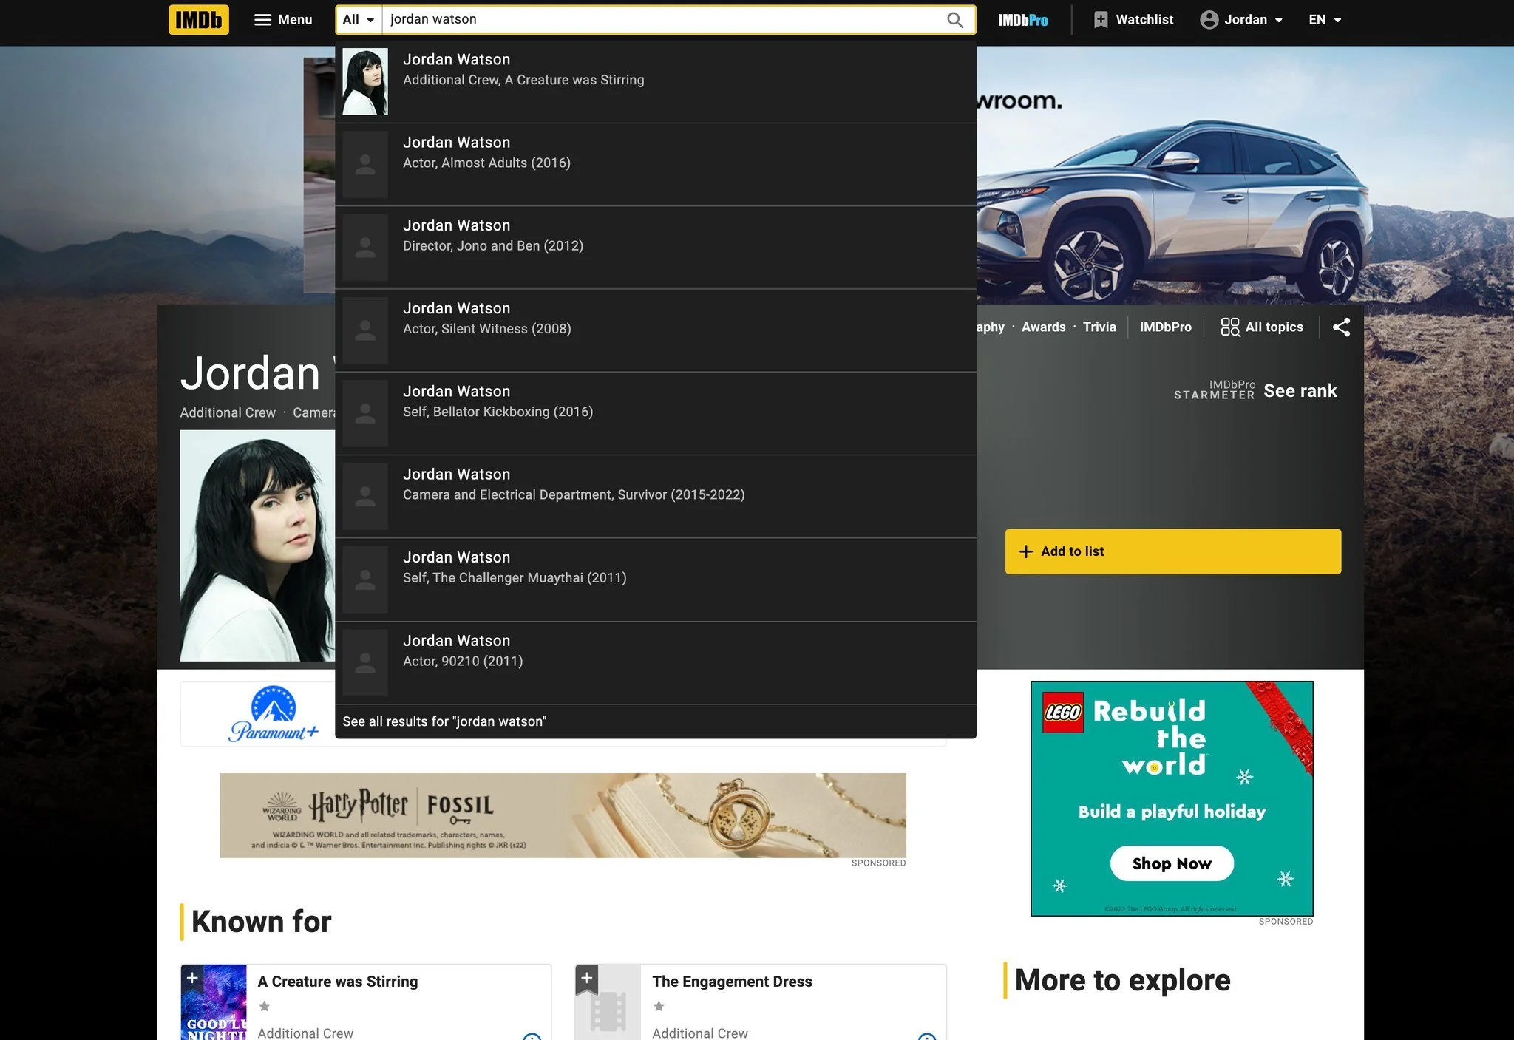The width and height of the screenshot is (1514, 1040).
Task: Click Shop Now in the LEGO ad
Action: point(1172,863)
